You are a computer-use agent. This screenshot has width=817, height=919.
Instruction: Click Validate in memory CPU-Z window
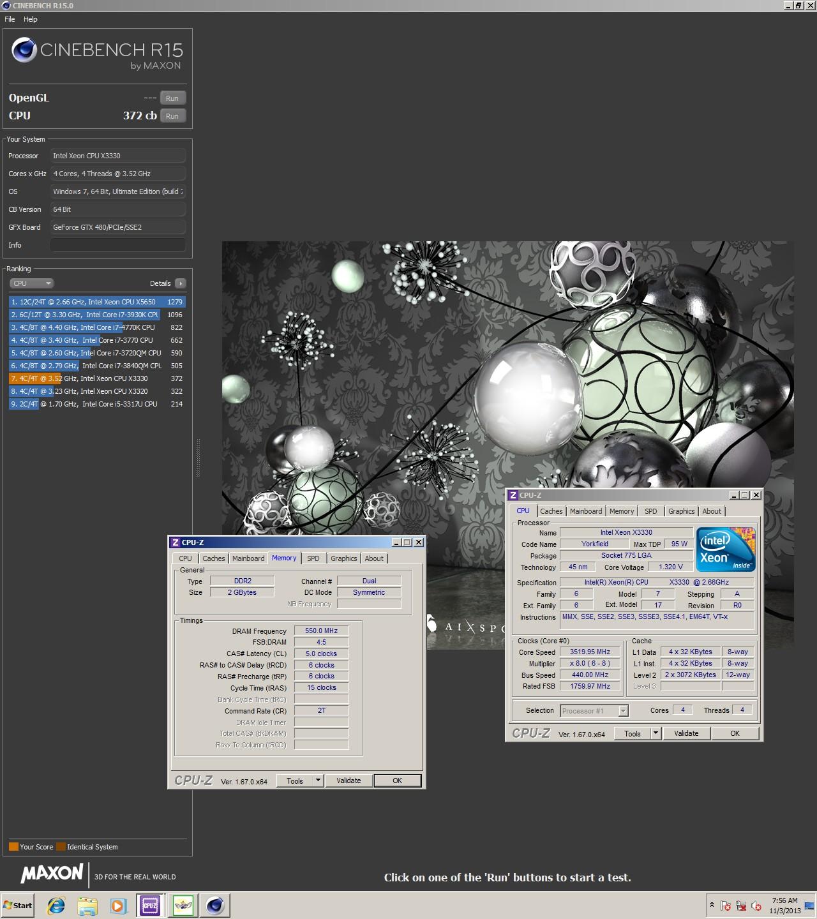point(349,781)
